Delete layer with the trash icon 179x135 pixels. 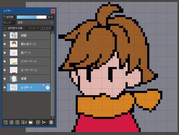51,122
